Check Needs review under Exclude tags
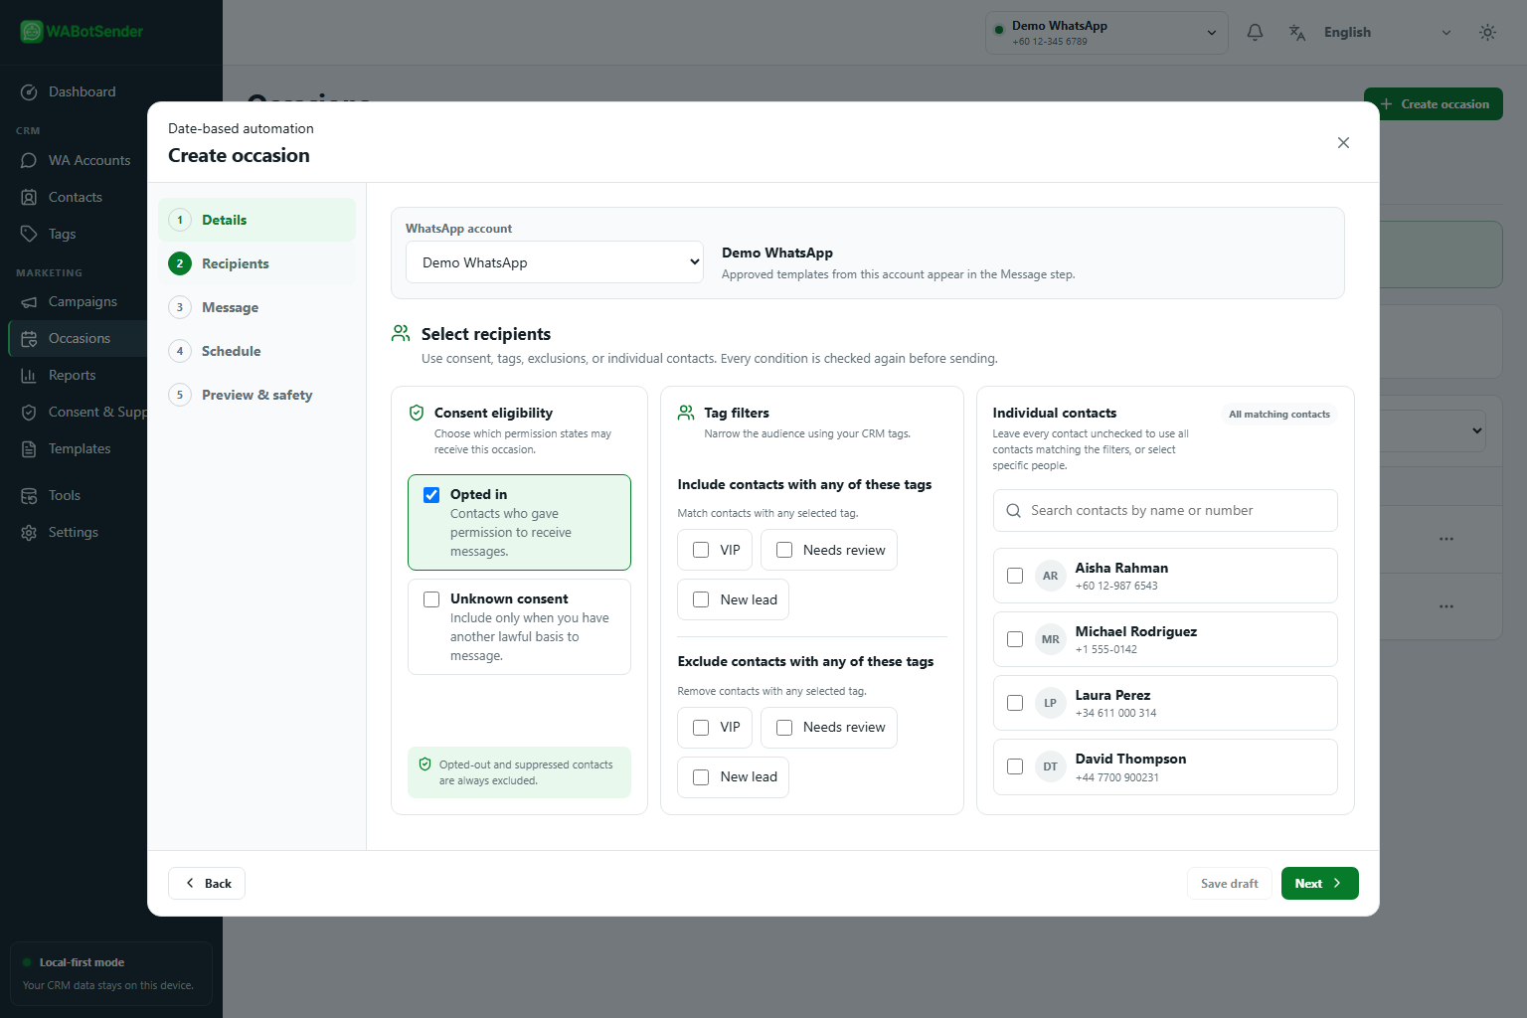 [x=784, y=728]
